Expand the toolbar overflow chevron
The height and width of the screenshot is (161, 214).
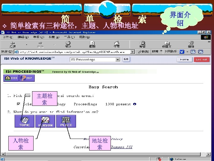[209, 42]
